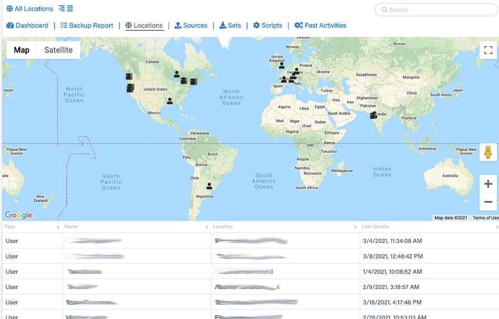
Task: Click into the Search field
Action: (436, 9)
